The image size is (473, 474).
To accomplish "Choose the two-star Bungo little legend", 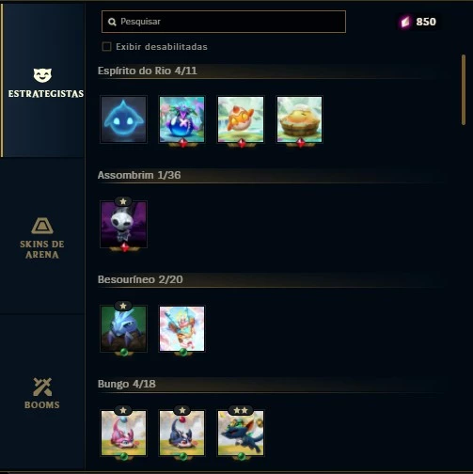I will point(241,433).
